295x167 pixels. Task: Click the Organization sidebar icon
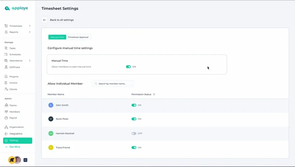click(6, 127)
